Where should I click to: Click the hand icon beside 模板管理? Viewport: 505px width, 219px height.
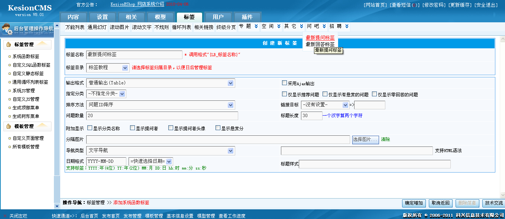(x=9, y=126)
